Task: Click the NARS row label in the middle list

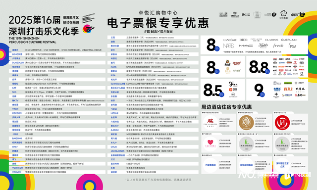Action: [x=113, y=67]
